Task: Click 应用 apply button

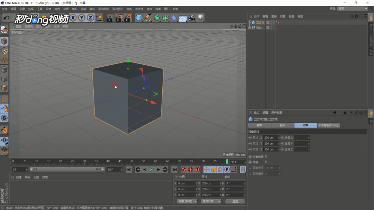Action: pyautogui.click(x=235, y=201)
